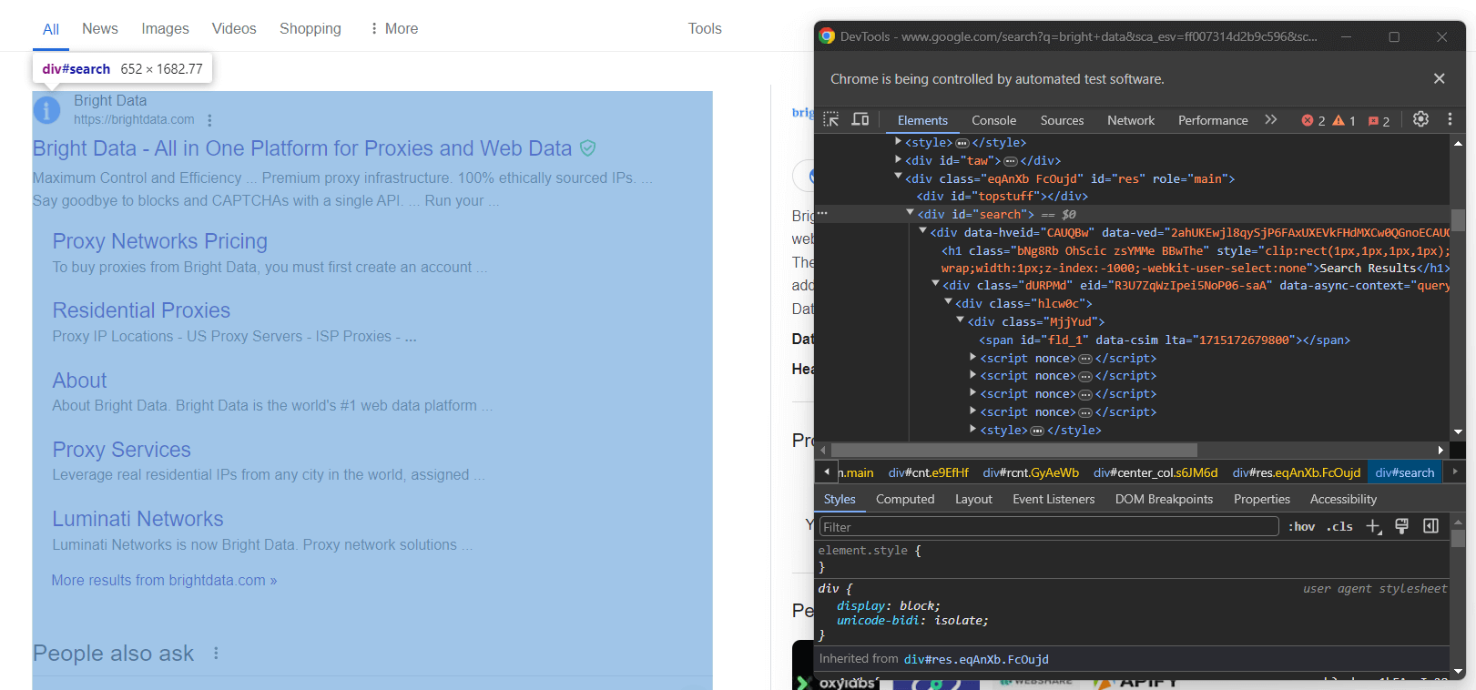Dismiss the automated test software banner
Image resolution: width=1476 pixels, height=690 pixels.
click(1439, 79)
